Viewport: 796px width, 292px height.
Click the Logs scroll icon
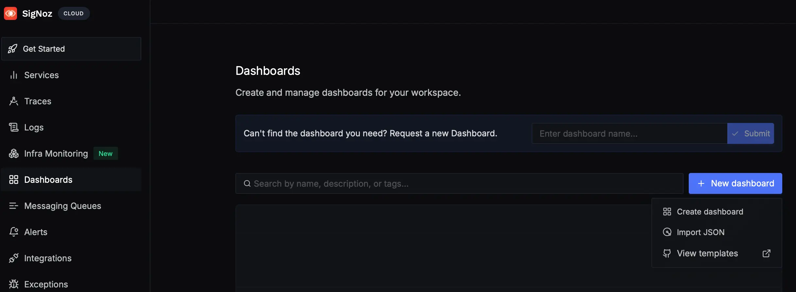14,127
